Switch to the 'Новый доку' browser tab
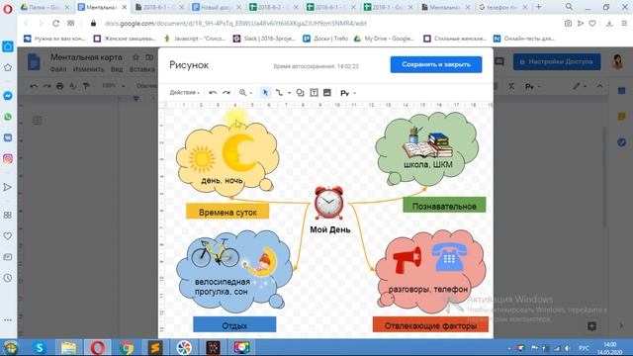The width and height of the screenshot is (633, 356). [x=217, y=7]
